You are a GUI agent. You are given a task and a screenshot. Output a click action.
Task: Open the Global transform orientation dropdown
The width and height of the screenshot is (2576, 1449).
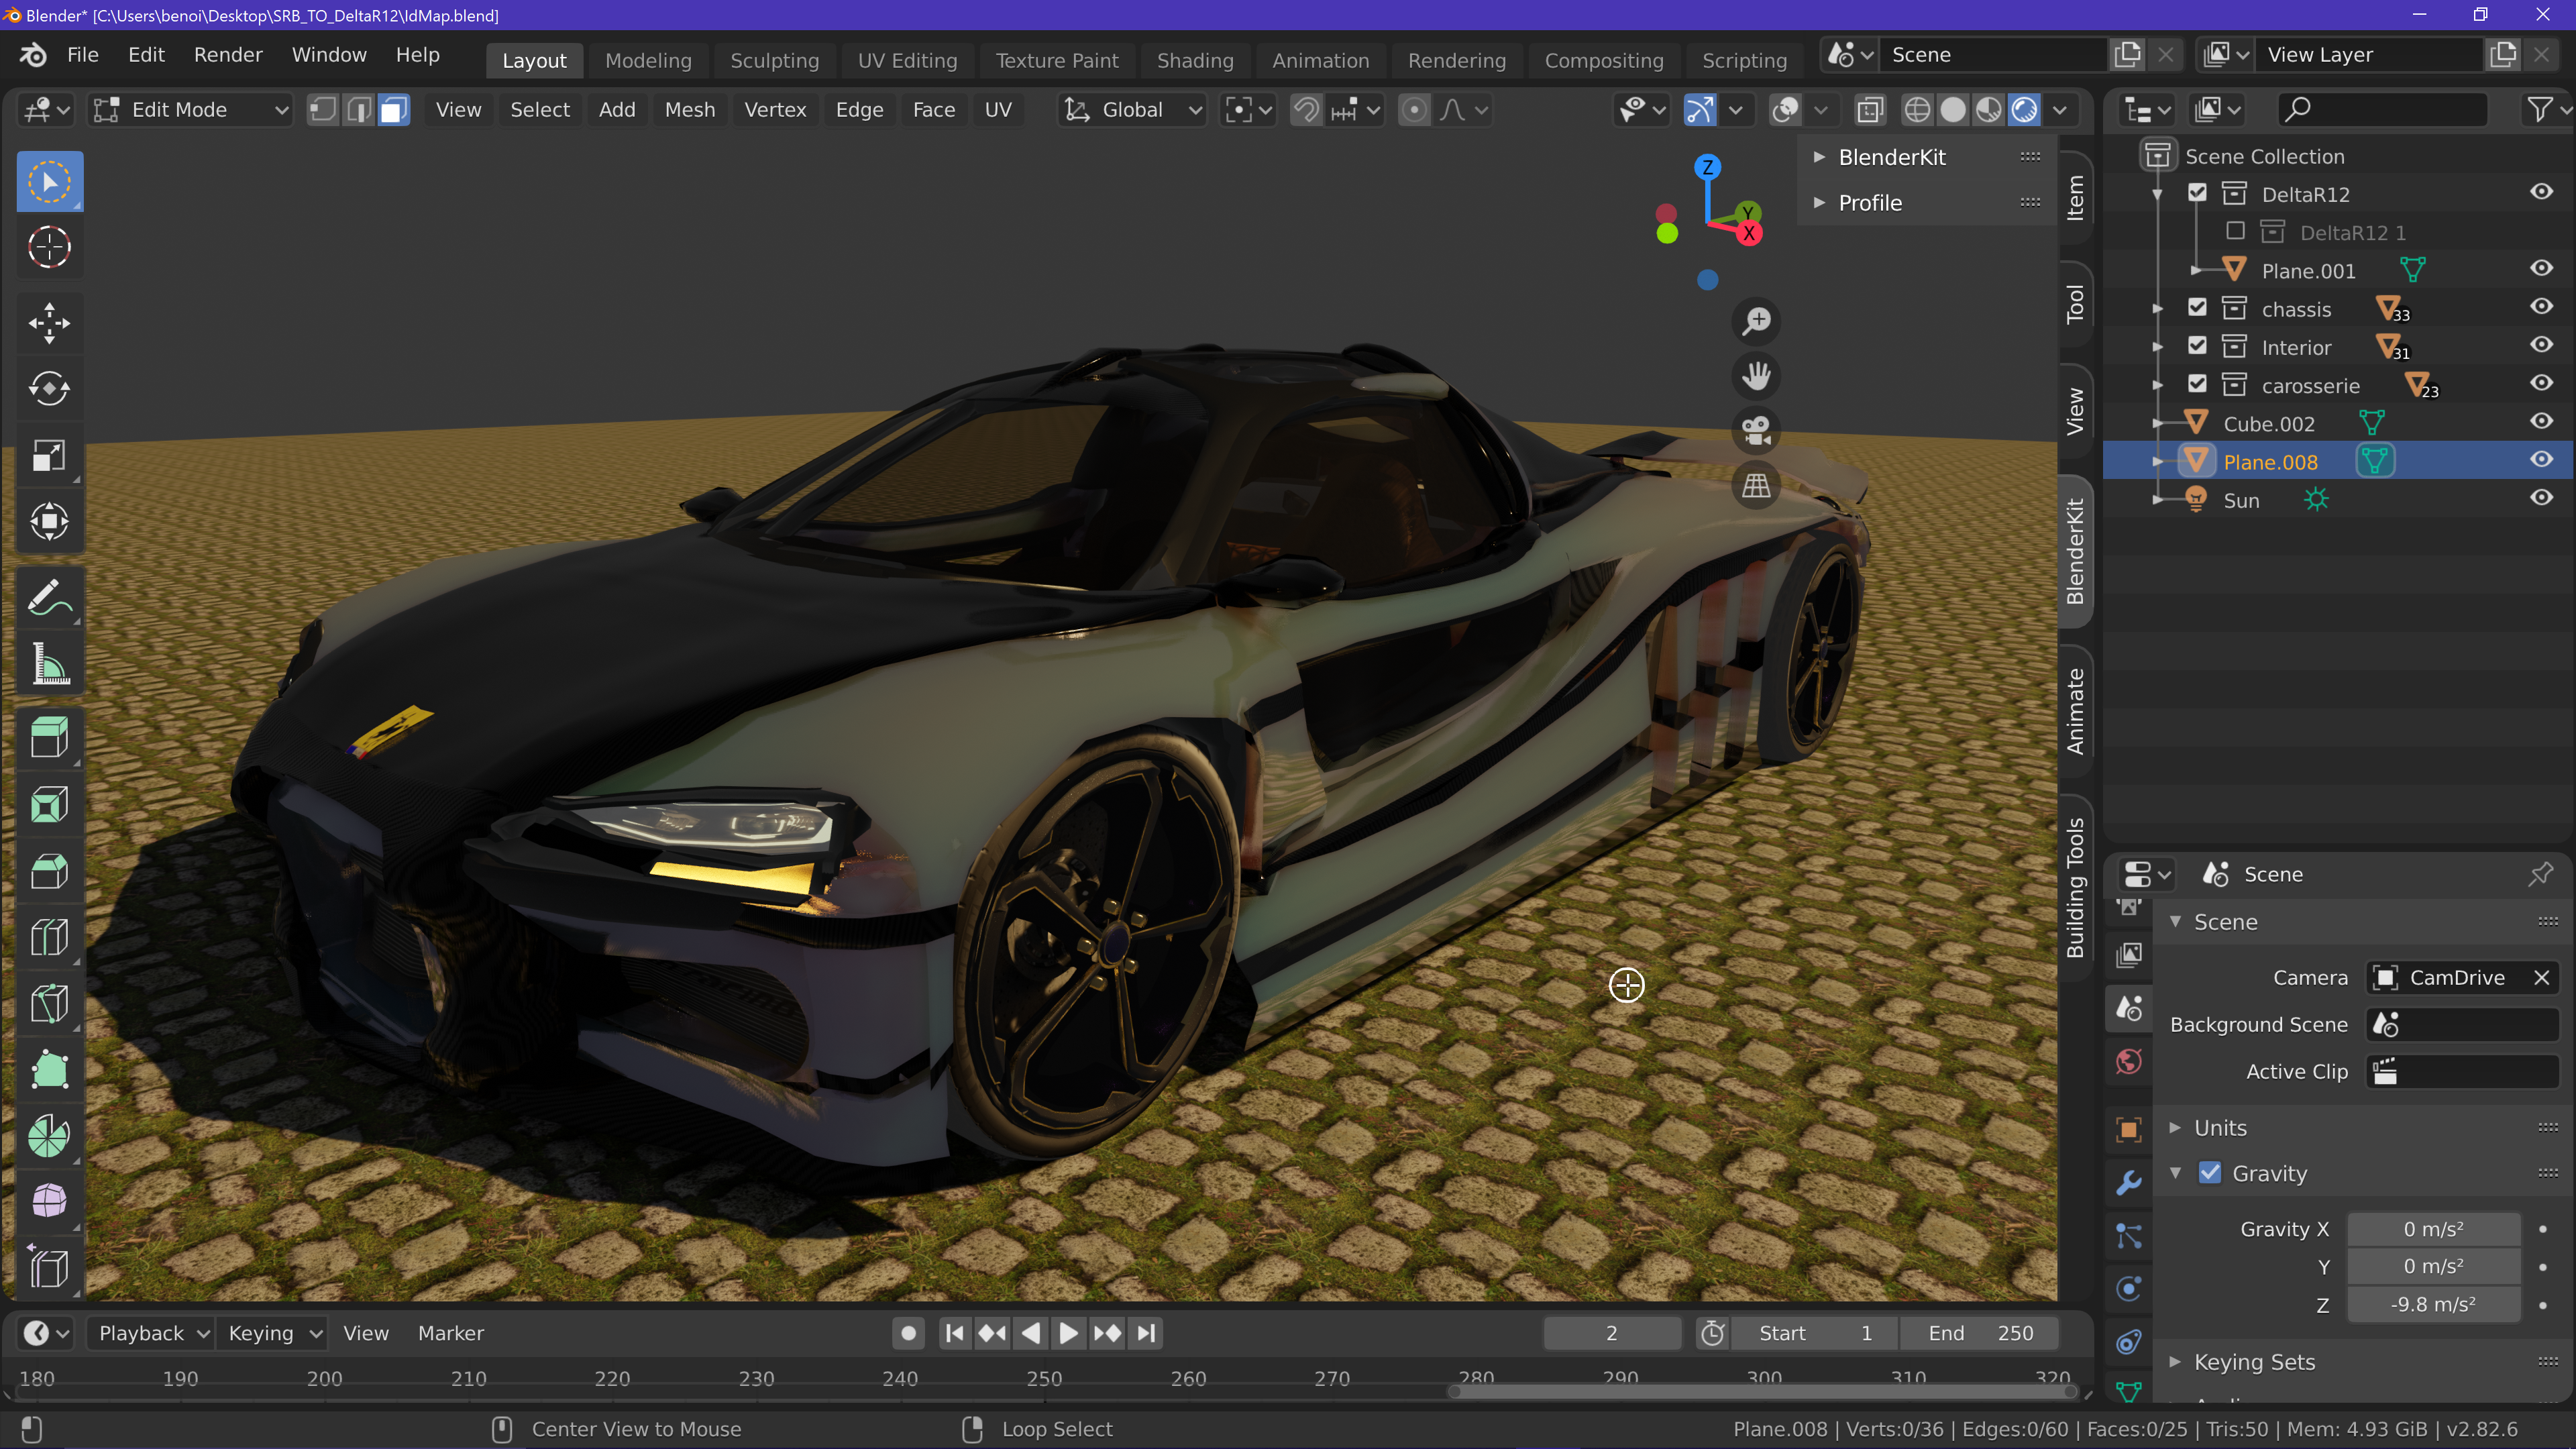[1132, 110]
